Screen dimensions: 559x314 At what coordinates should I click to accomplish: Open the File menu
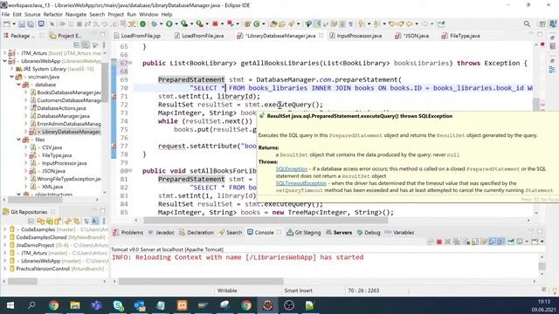tap(6, 14)
